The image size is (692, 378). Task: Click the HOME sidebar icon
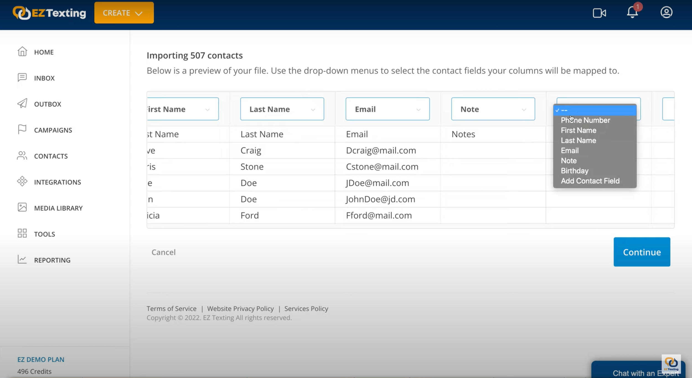[22, 52]
